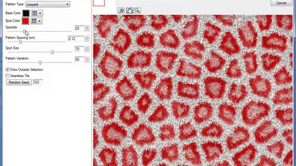Viewport: 296px width, 166px height.
Task: Select the magnifier zoom tool
Action: coord(137,11)
